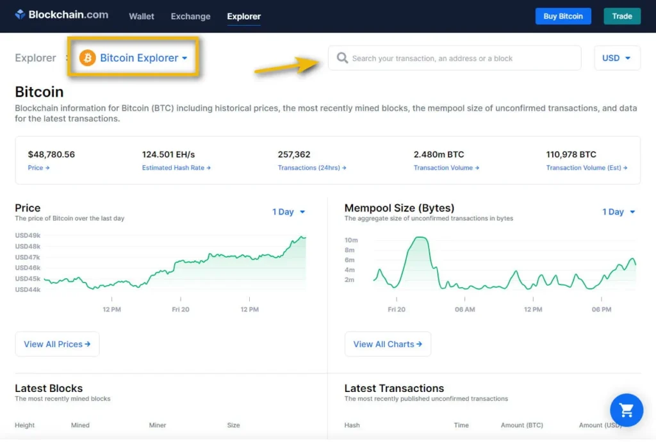Open the Wallet menu item
The width and height of the screenshot is (656, 442).
pyautogui.click(x=142, y=16)
